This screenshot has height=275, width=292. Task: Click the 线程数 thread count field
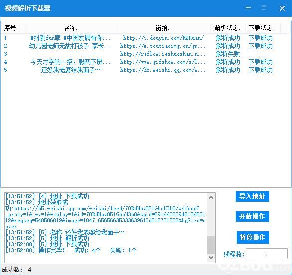pyautogui.click(x=266, y=254)
